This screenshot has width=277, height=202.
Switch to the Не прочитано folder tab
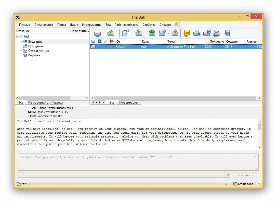click(38, 103)
